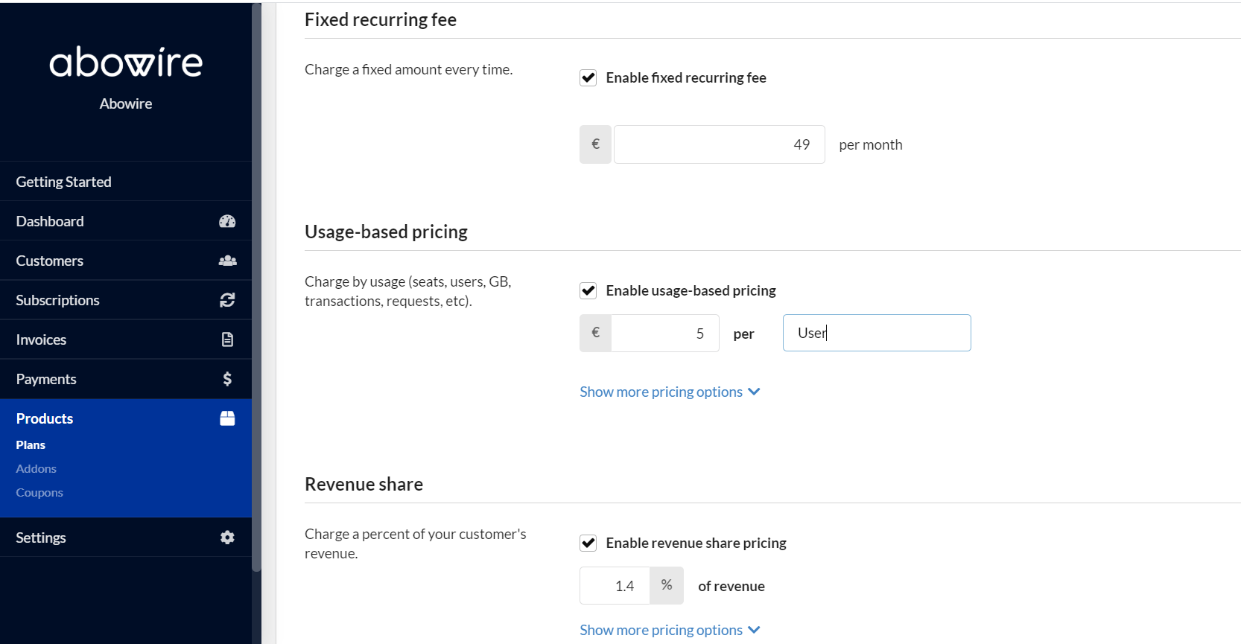
Task: Click the Invoices document icon
Action: [227, 339]
